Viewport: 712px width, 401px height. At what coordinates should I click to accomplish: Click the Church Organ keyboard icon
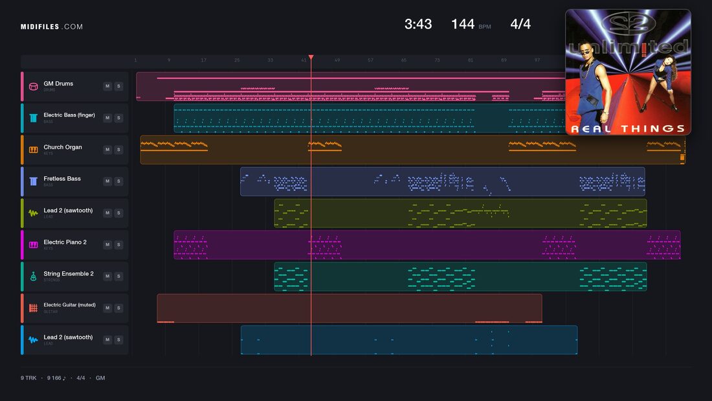pyautogui.click(x=33, y=150)
